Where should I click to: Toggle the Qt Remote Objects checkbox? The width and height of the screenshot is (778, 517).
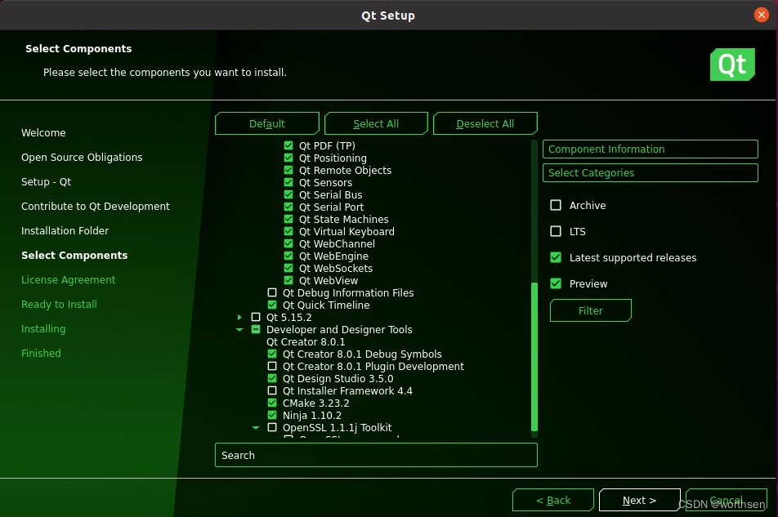coord(288,170)
